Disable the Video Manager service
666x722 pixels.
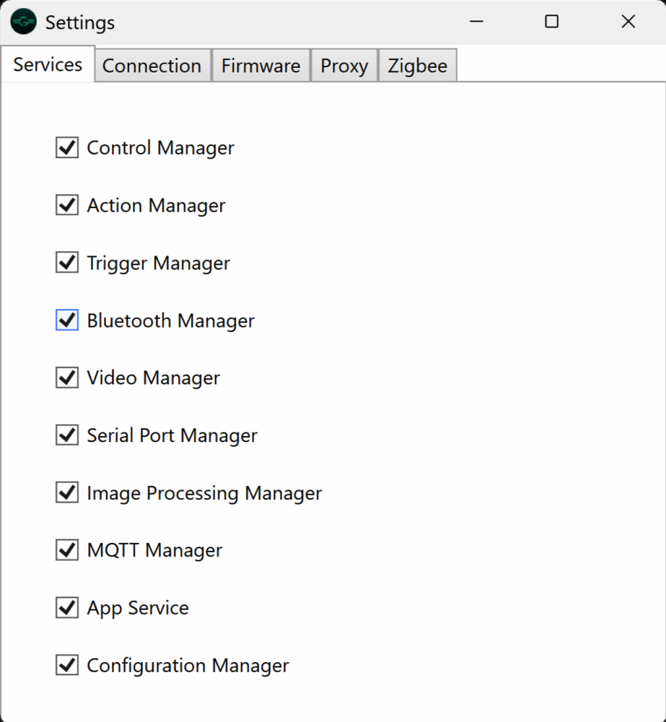67,378
